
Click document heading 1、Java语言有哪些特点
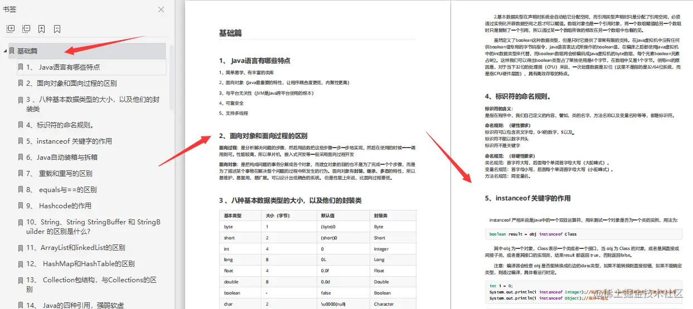[x=255, y=61]
